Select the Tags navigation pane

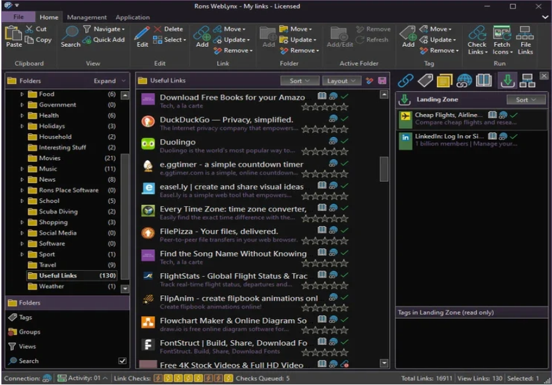(x=67, y=317)
